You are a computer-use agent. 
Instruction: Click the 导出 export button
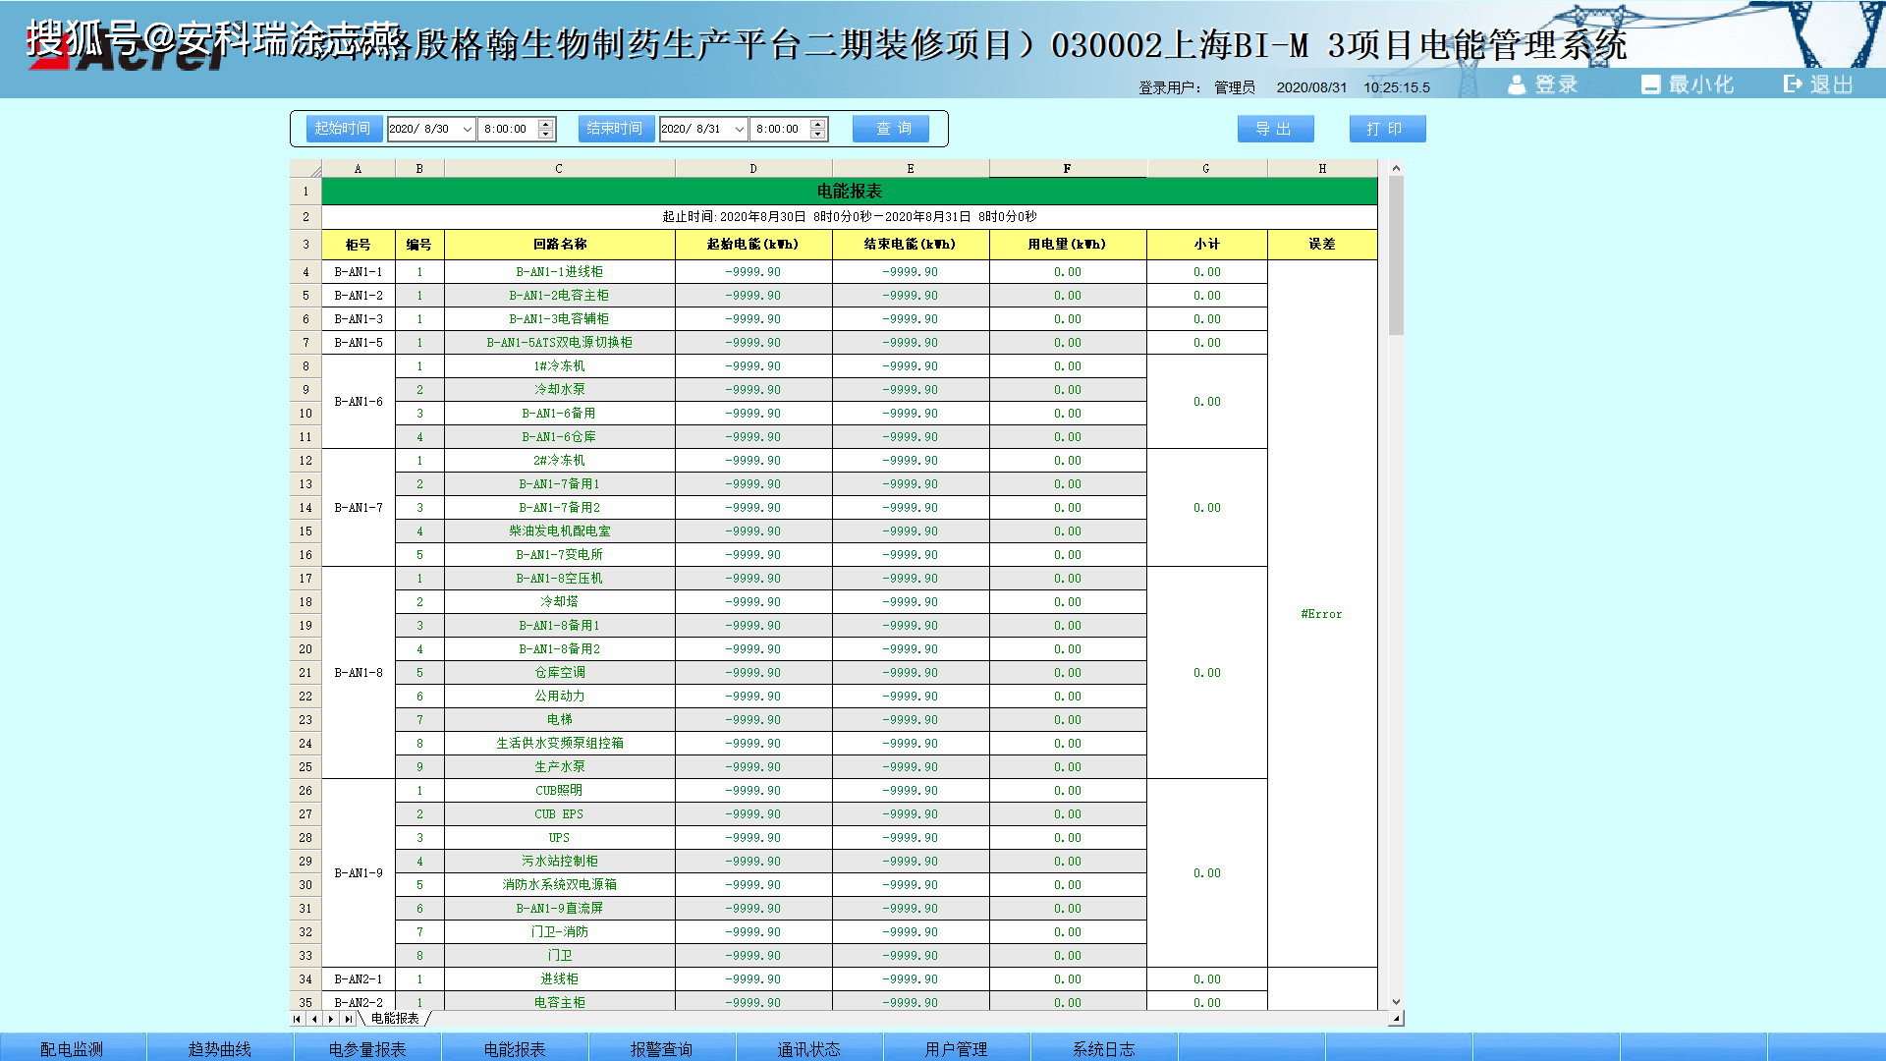1275,129
